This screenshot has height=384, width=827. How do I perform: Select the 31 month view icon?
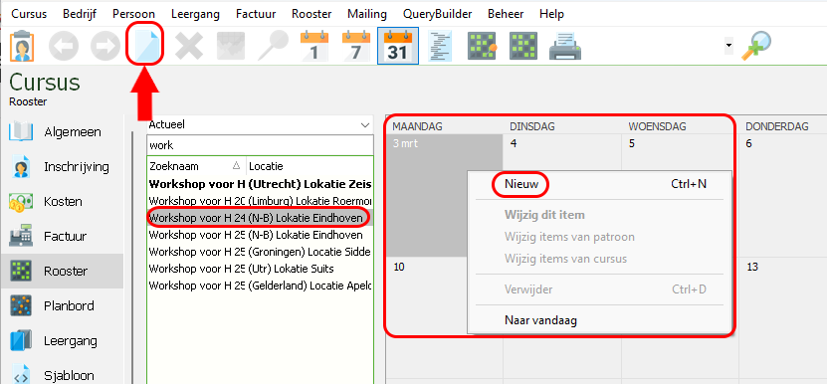click(x=398, y=46)
